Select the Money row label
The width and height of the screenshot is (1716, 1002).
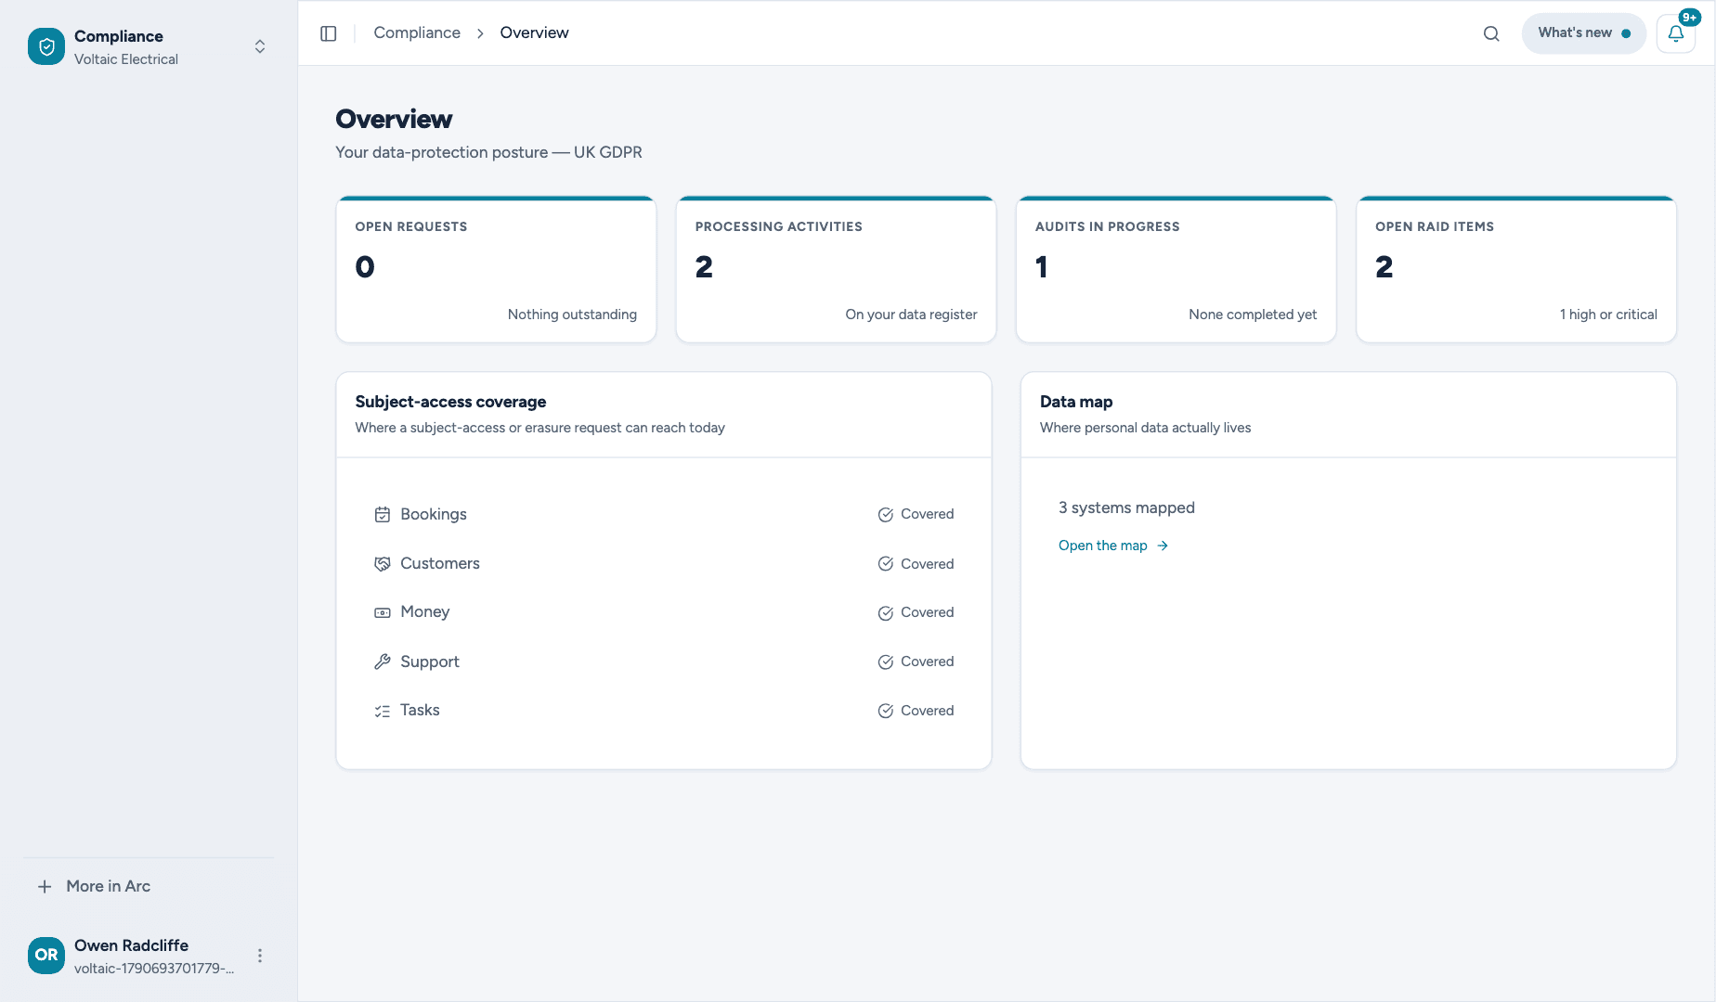(x=424, y=611)
